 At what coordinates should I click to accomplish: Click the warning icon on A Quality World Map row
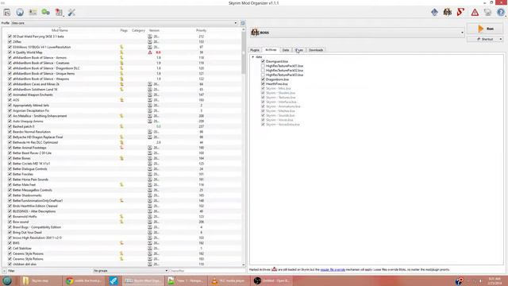(150, 52)
